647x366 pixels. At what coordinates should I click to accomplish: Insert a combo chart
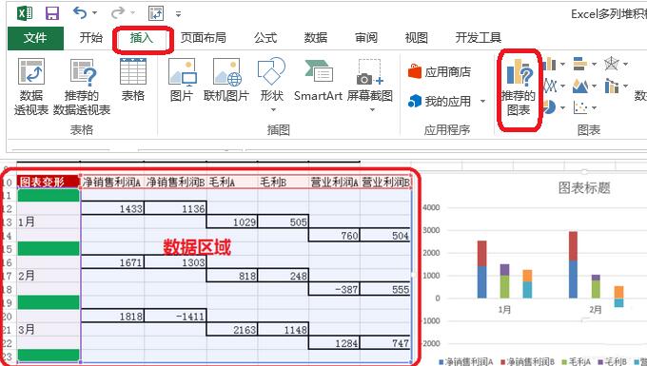612,86
